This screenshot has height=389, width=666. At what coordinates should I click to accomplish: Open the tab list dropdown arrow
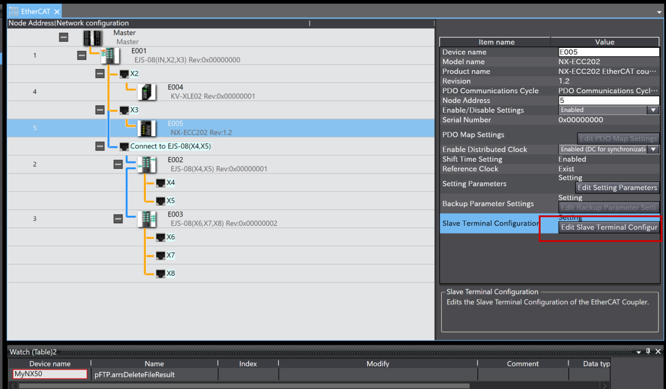(x=659, y=12)
